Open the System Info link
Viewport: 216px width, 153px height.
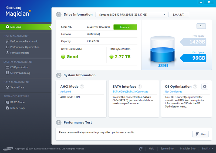[167, 149]
